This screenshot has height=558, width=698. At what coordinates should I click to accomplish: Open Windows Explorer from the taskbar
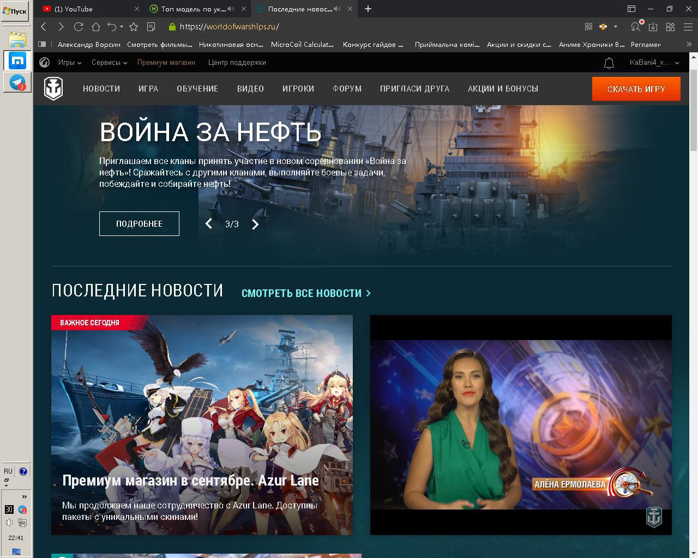(x=17, y=39)
